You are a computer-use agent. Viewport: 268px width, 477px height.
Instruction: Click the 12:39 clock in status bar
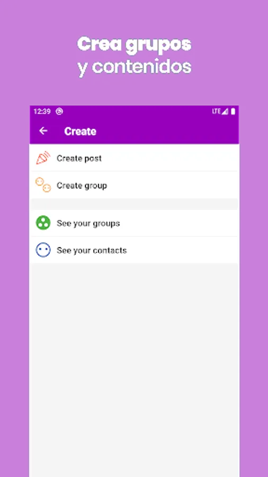(x=42, y=112)
